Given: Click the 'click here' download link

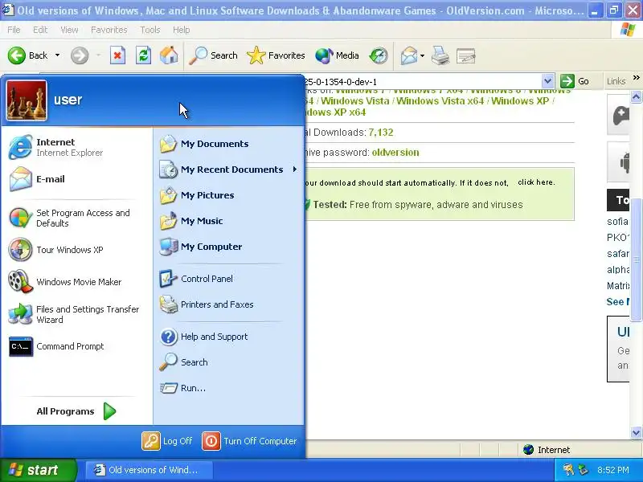Looking at the screenshot, I should (536, 182).
